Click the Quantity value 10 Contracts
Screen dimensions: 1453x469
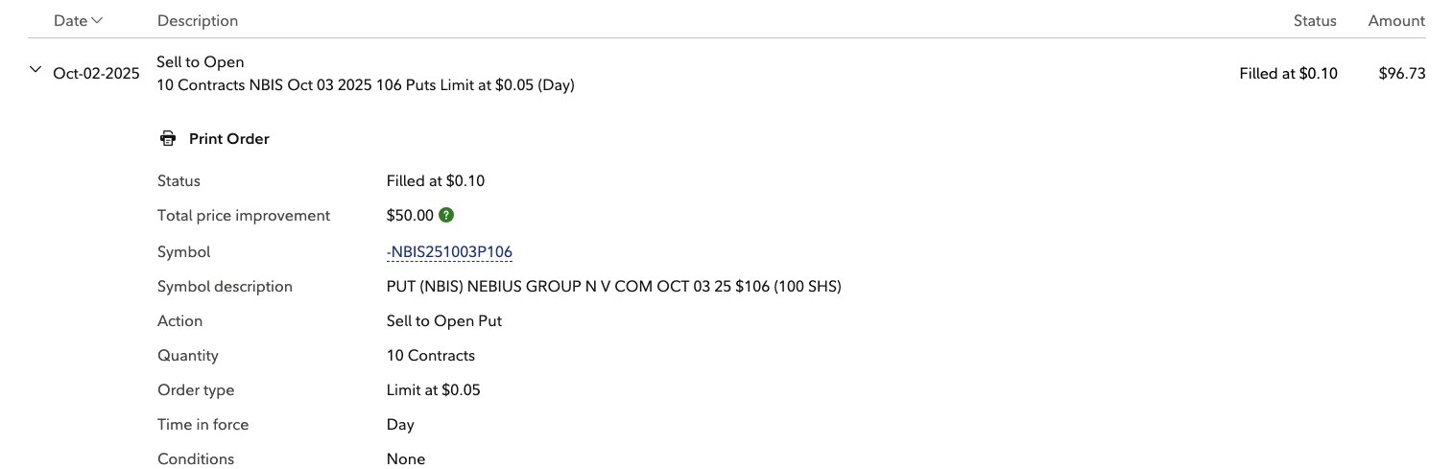431,356
